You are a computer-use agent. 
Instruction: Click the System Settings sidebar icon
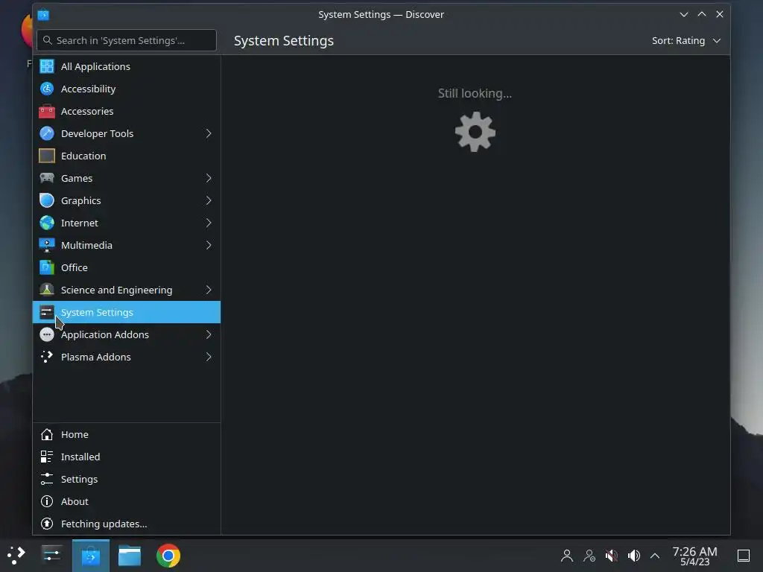tap(47, 312)
